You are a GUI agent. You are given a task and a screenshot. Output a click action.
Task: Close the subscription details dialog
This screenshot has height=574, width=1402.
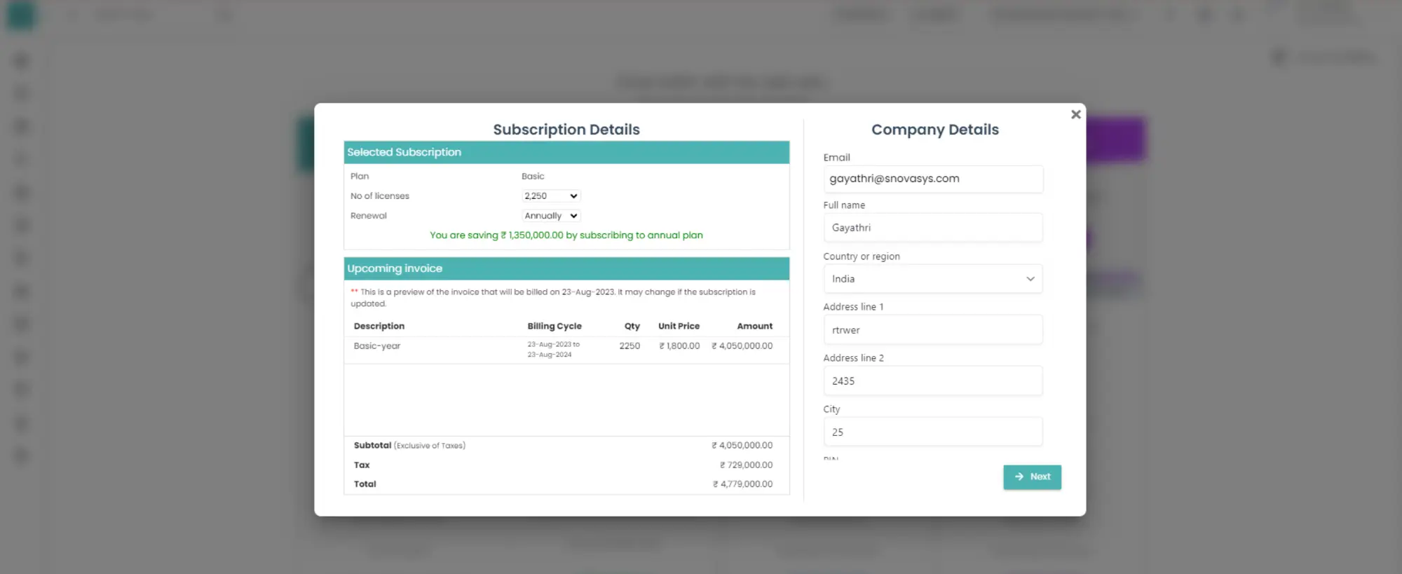(x=1075, y=114)
